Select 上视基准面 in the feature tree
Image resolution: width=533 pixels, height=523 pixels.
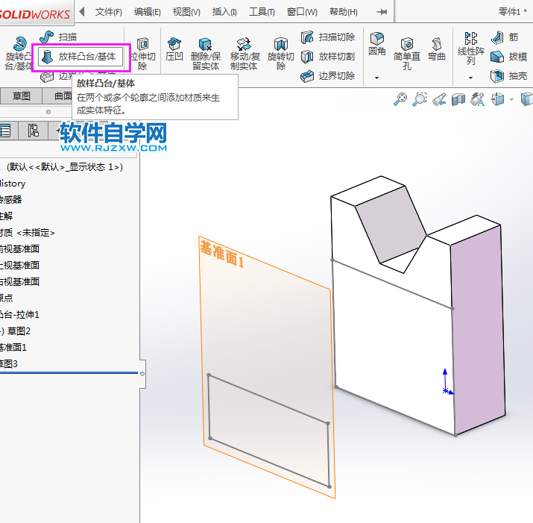[19, 265]
